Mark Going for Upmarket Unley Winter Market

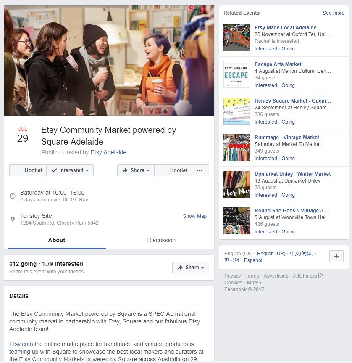click(288, 195)
